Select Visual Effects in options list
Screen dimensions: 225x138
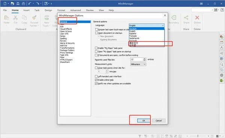(x=66, y=29)
